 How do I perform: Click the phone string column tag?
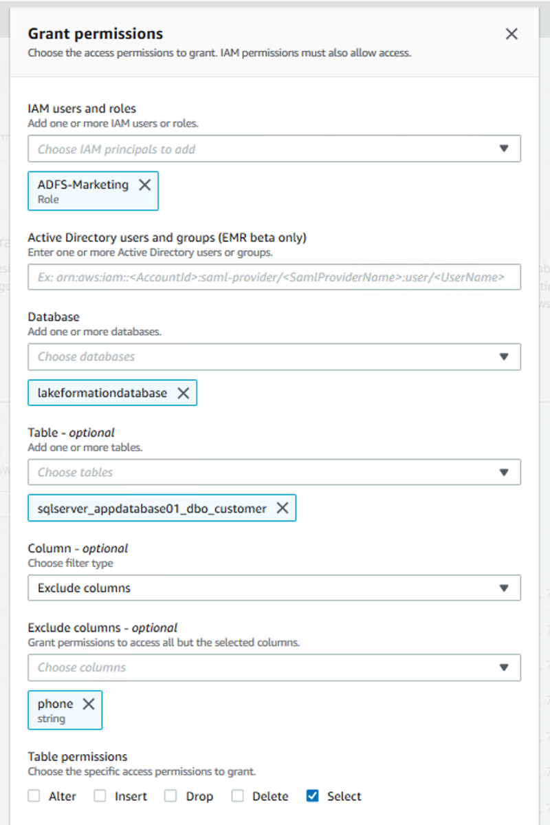point(54,710)
